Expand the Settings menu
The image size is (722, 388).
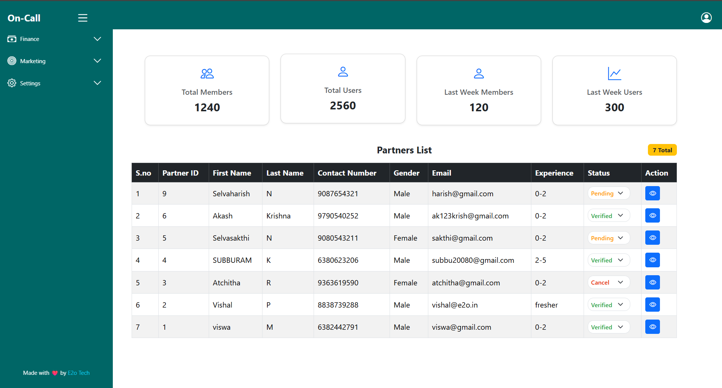97,83
